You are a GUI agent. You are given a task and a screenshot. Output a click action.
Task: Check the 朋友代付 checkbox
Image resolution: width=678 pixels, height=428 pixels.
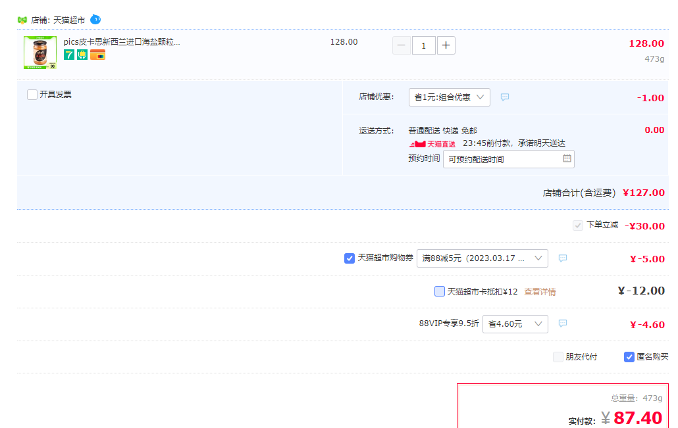(558, 357)
